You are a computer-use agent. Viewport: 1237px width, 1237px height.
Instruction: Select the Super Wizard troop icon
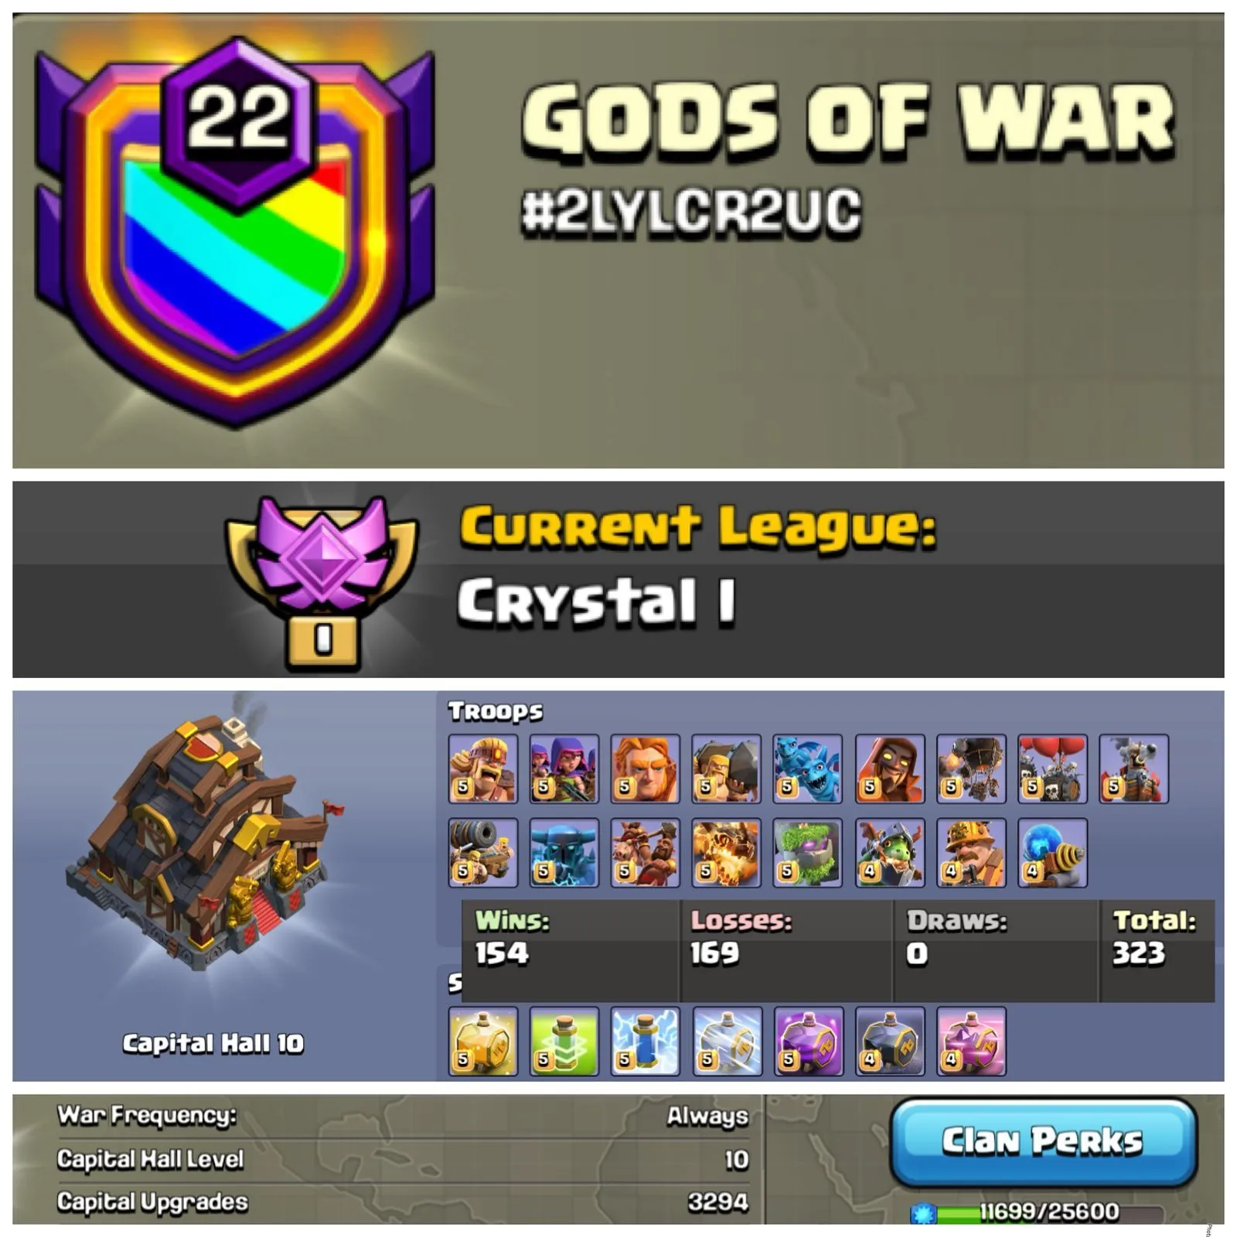point(890,768)
